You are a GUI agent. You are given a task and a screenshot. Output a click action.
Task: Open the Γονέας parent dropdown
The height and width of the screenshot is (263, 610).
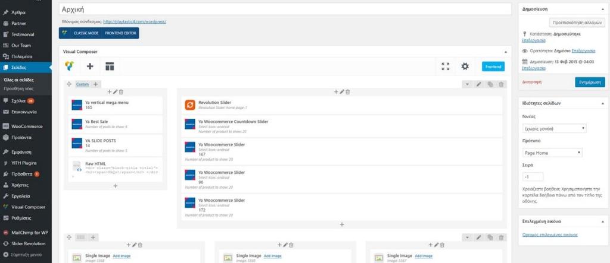[x=554, y=128]
